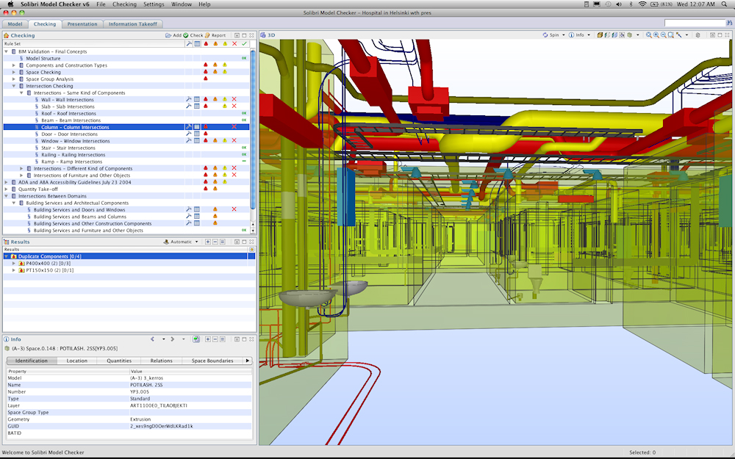Image resolution: width=735 pixels, height=459 pixels.
Task: Toggle the green accepted checkmark filter header
Action: [244, 43]
